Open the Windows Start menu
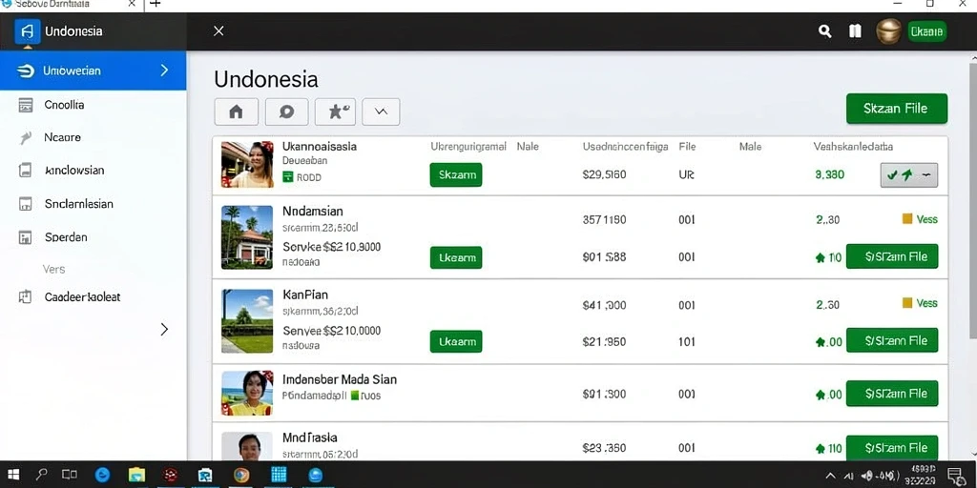 [x=13, y=475]
